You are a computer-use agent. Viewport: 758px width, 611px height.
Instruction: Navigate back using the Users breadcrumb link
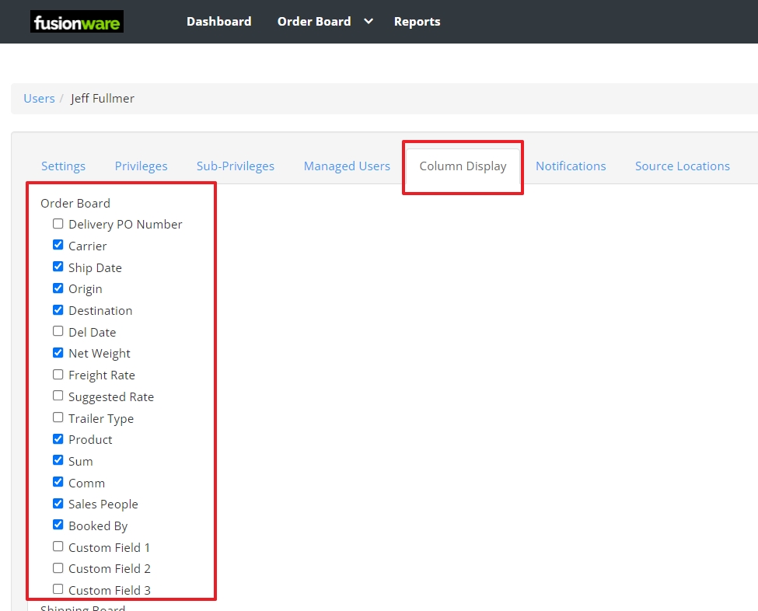click(x=39, y=98)
